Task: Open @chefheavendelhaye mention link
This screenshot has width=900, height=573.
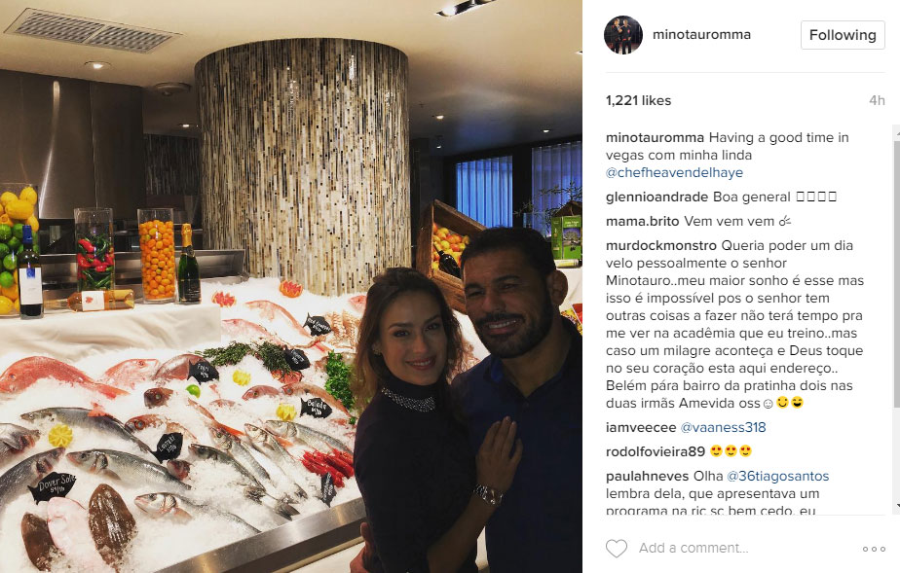Action: (x=674, y=172)
